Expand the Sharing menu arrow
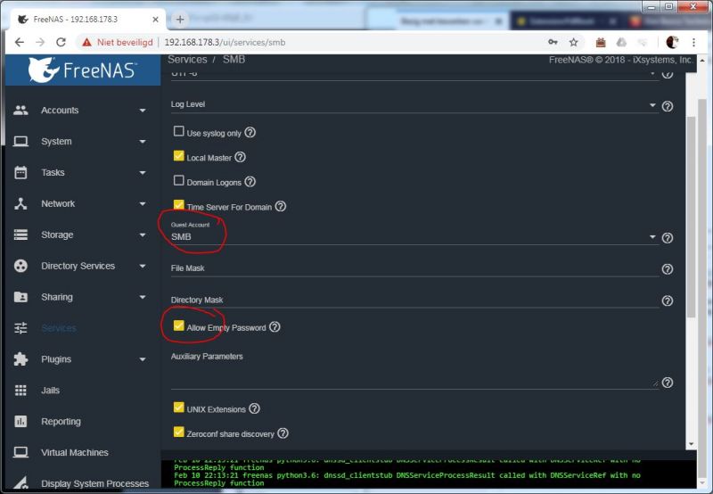 pyautogui.click(x=143, y=297)
